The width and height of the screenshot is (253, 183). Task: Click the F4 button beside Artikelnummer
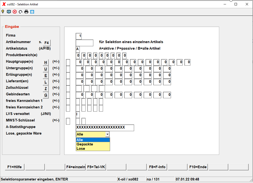pos(47,43)
